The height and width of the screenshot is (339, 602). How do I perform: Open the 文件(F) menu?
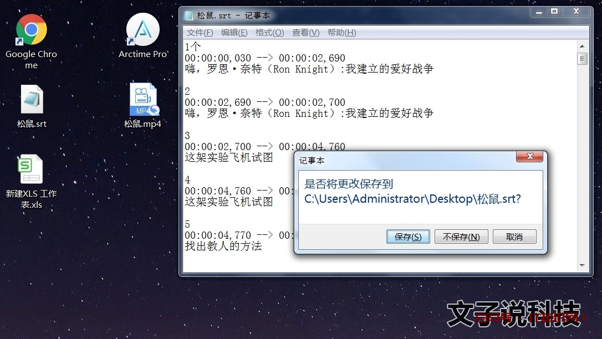(200, 33)
